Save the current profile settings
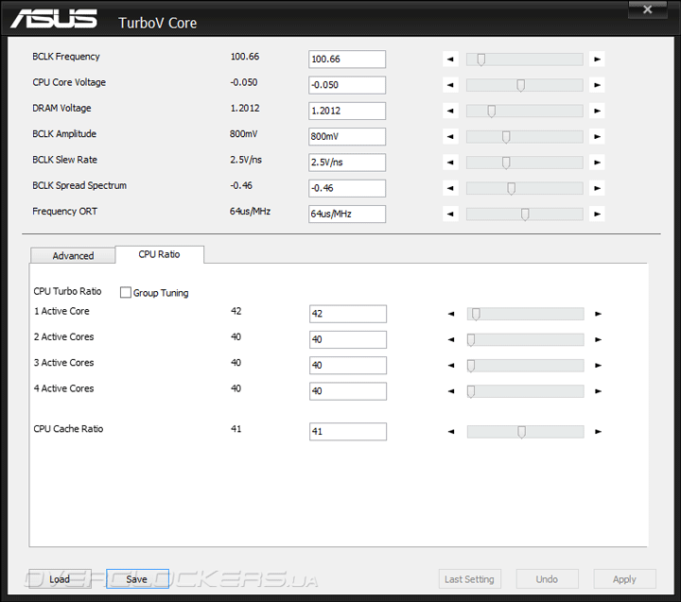 tap(137, 579)
